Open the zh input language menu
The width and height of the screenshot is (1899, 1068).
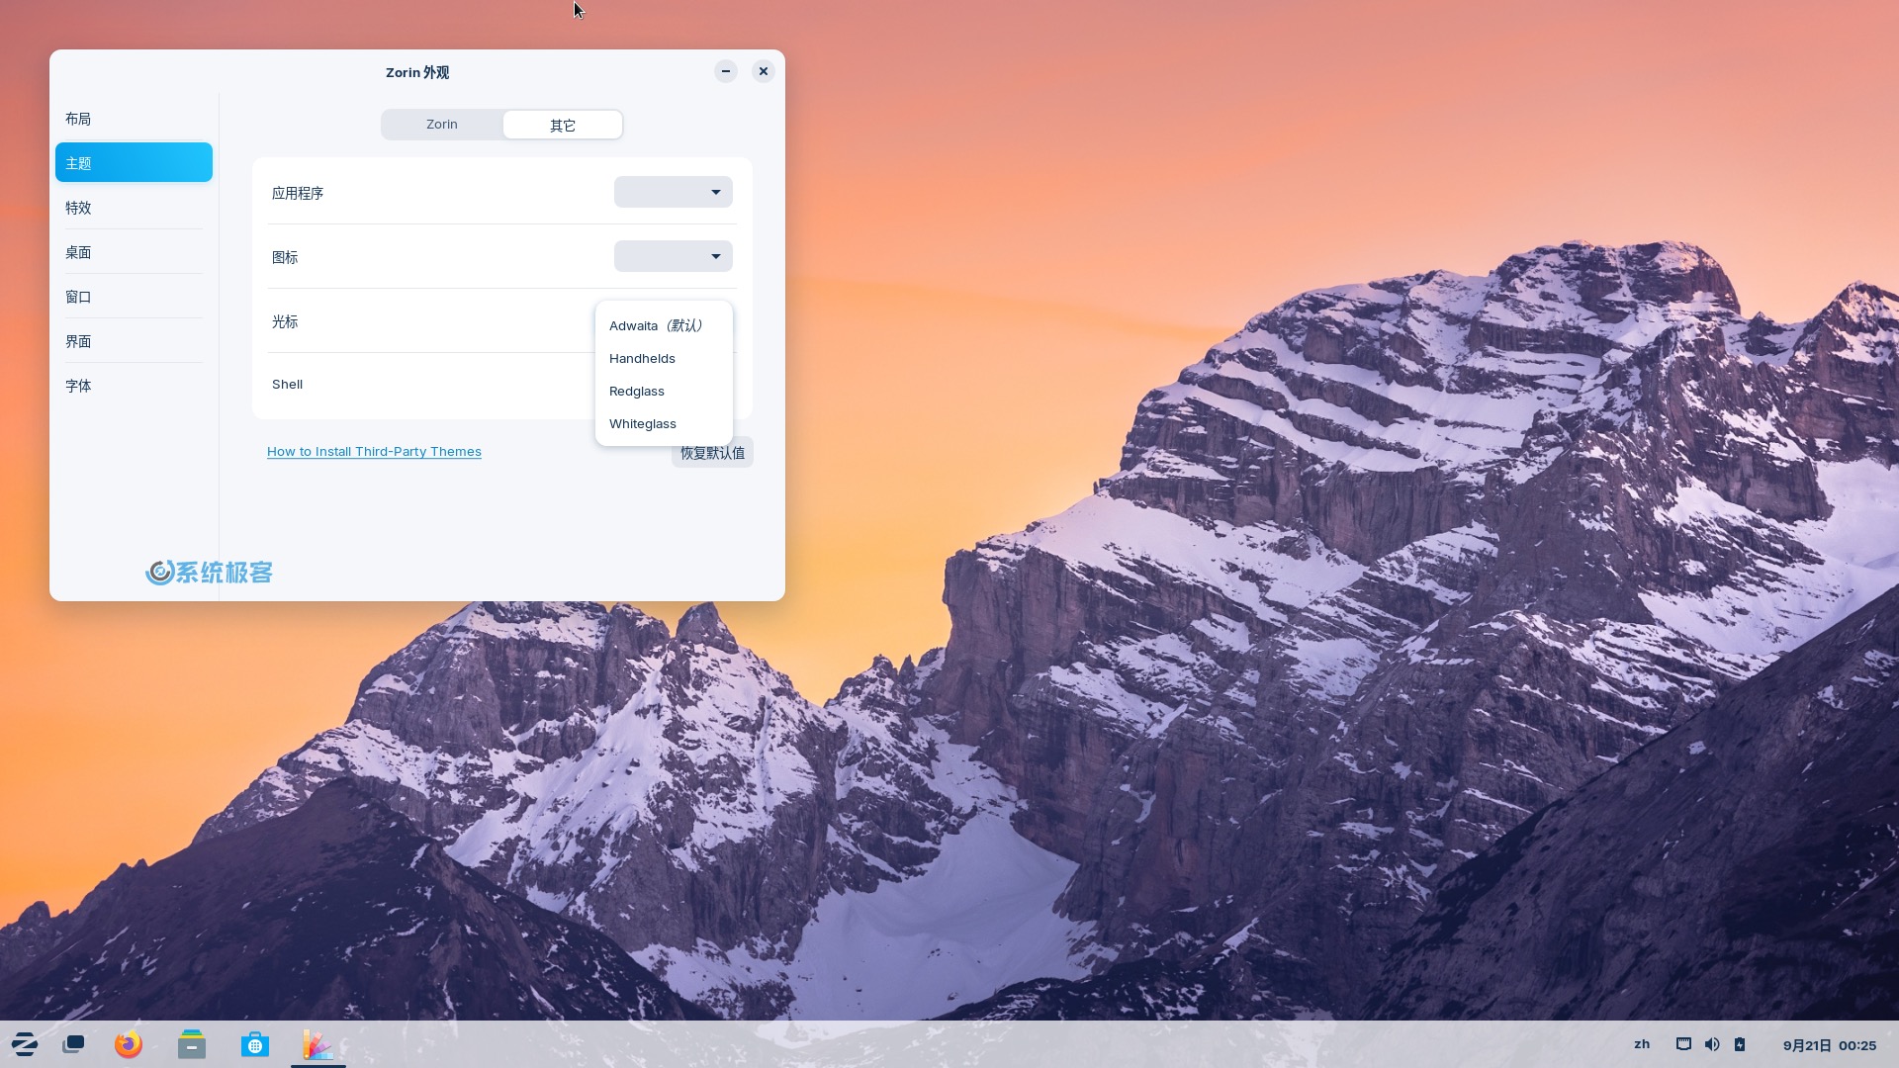tap(1642, 1044)
